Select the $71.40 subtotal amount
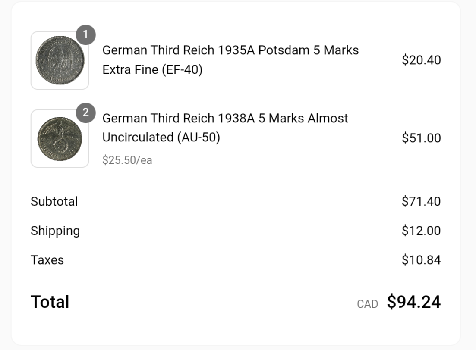The image size is (476, 350). pyautogui.click(x=421, y=201)
